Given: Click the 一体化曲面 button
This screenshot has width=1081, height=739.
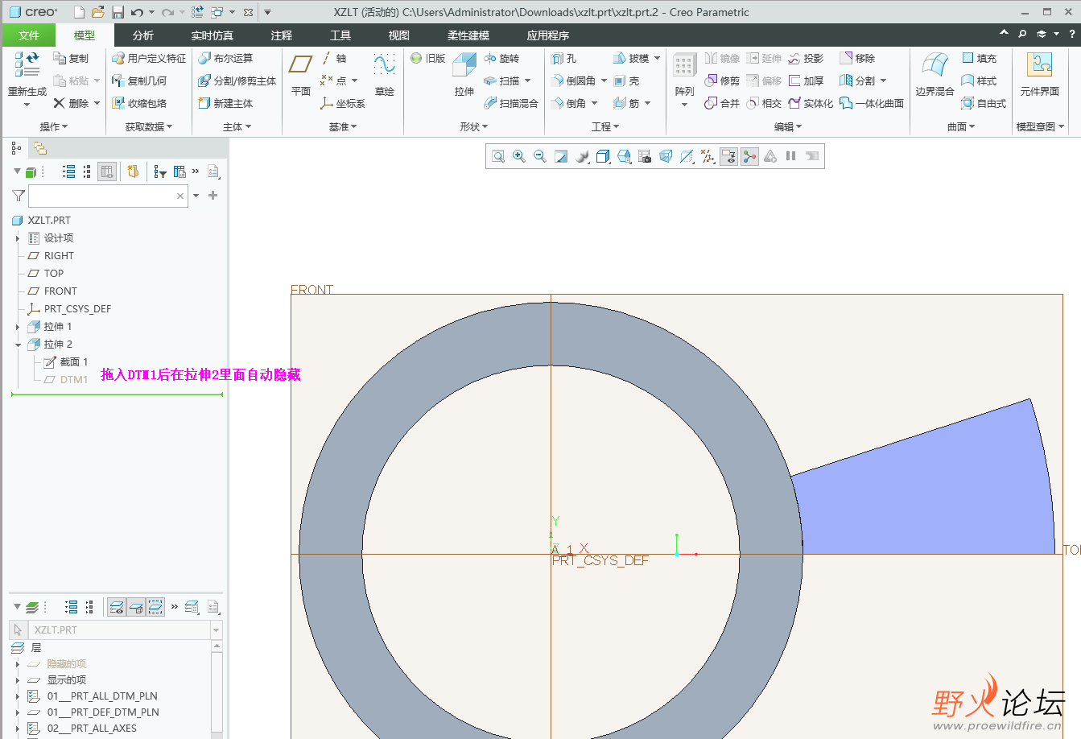Looking at the screenshot, I should click(872, 103).
